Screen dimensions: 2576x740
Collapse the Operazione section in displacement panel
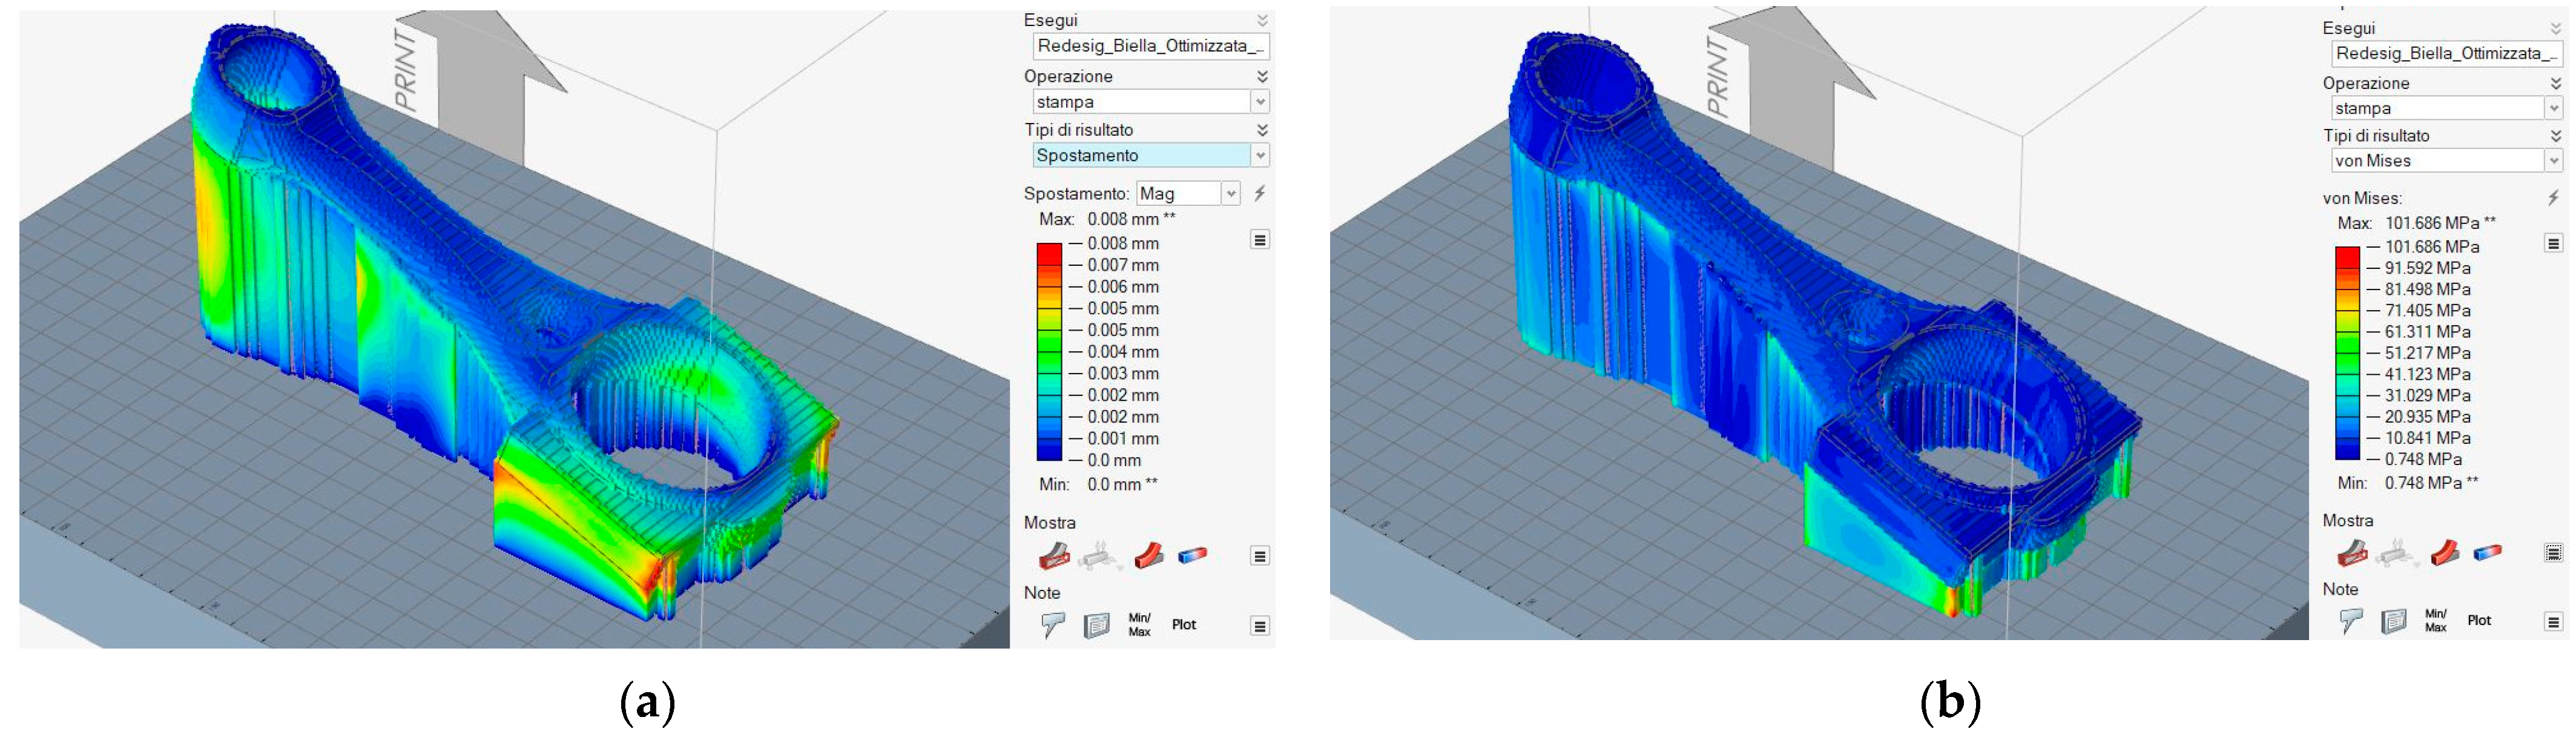click(x=1262, y=76)
